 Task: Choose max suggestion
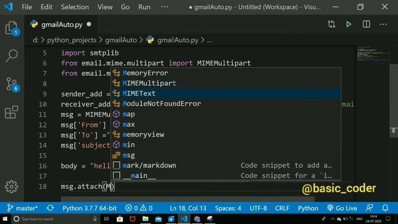click(226, 124)
